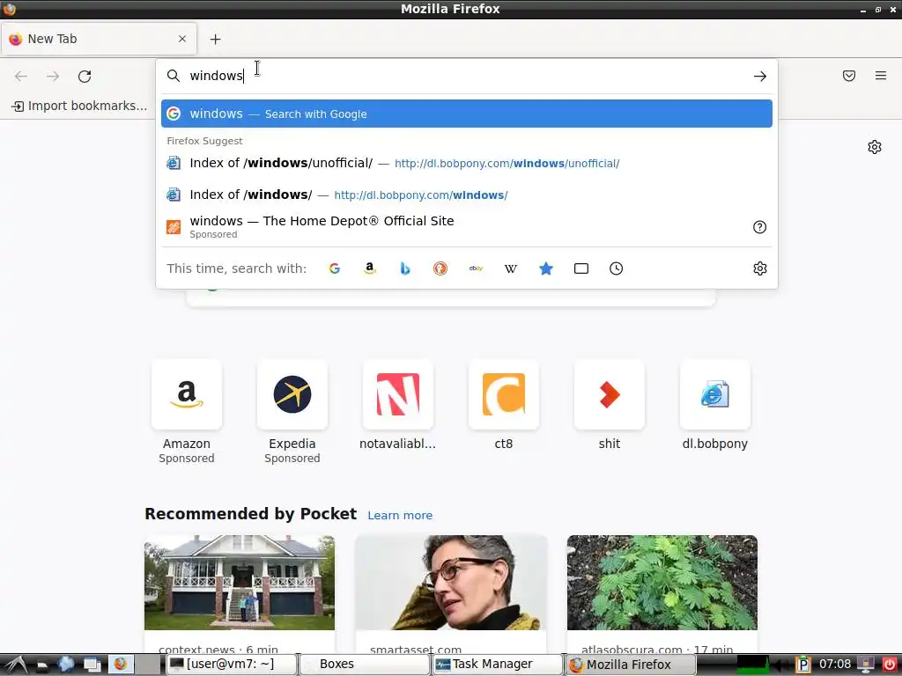
Task: Click Import bookmarks link
Action: [x=79, y=106]
